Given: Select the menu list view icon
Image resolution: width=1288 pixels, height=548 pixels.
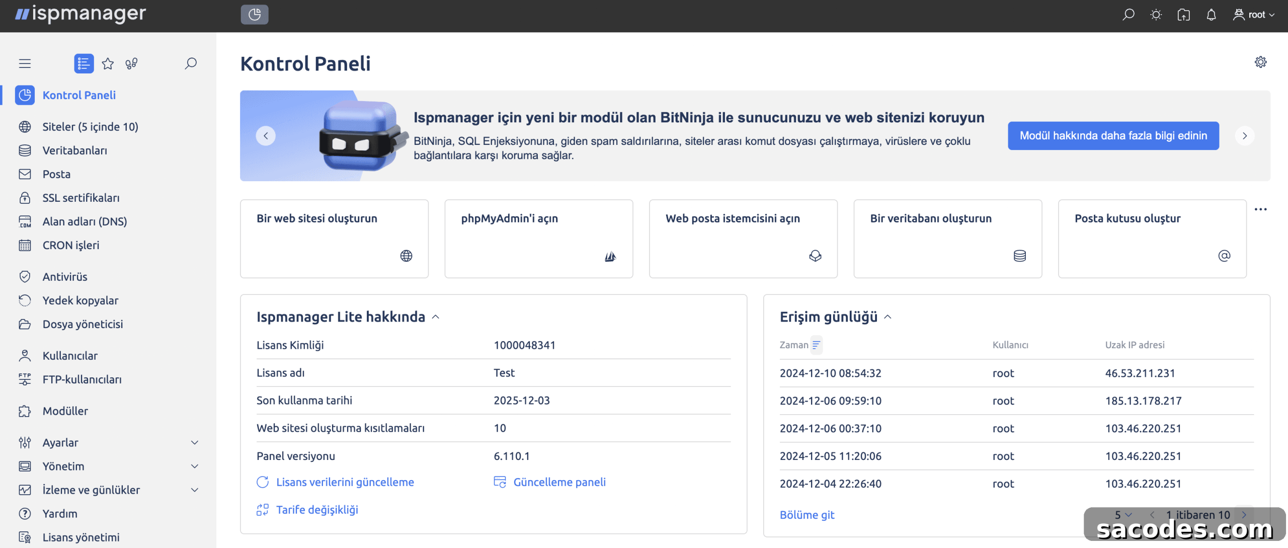Looking at the screenshot, I should 84,63.
